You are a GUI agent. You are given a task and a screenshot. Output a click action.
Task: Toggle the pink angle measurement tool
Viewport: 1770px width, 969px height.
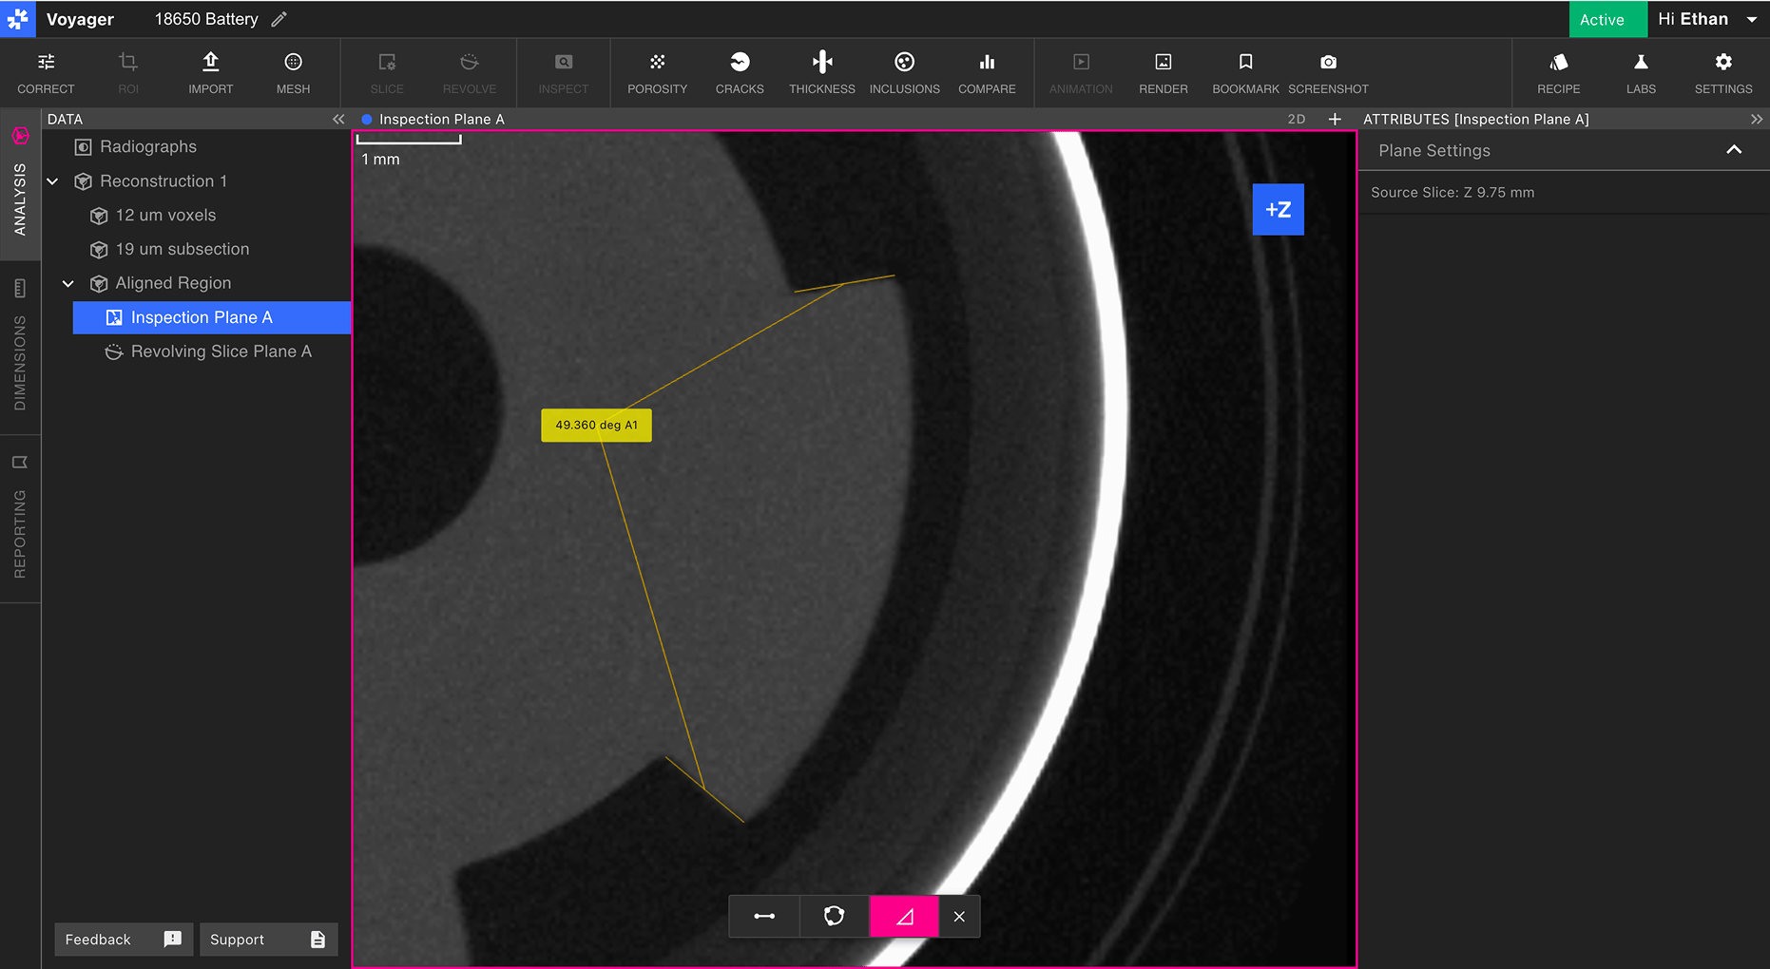904,916
